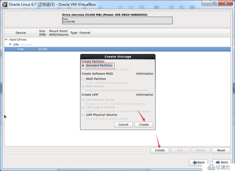Viewport: 235px width, 171px height.
Task: Select the LVM Logical Volume radio button
Action: (x=83, y=107)
